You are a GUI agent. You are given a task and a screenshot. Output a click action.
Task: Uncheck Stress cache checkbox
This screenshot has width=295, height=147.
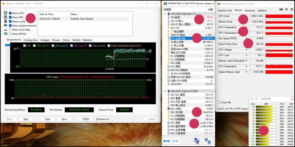coord(10,21)
